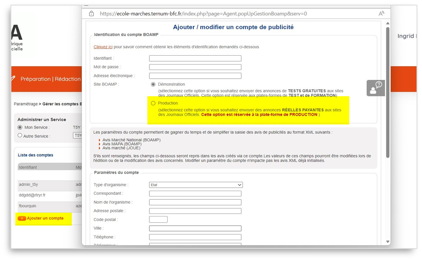Click into the Identifiant input field
This screenshot has height=261, width=422.
195,58
